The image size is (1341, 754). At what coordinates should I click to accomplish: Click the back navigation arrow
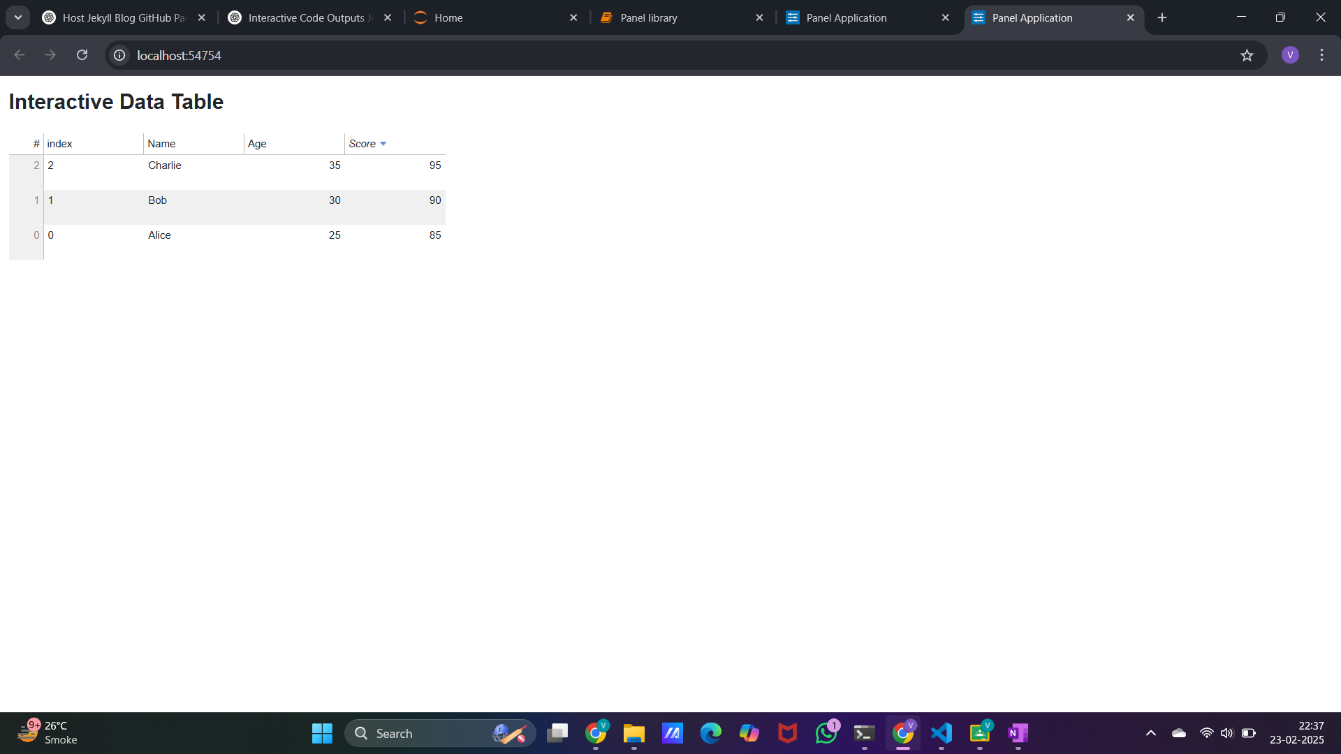click(19, 54)
